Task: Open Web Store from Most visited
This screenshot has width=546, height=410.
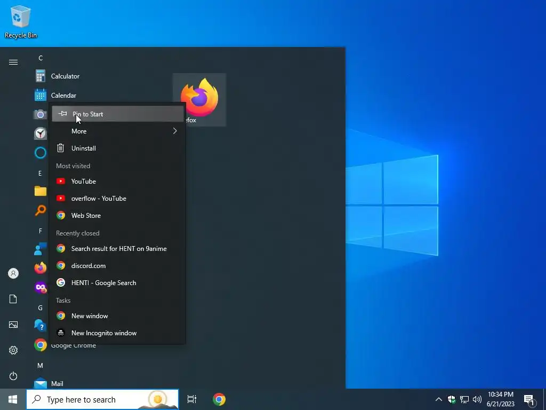Action: [118, 216]
